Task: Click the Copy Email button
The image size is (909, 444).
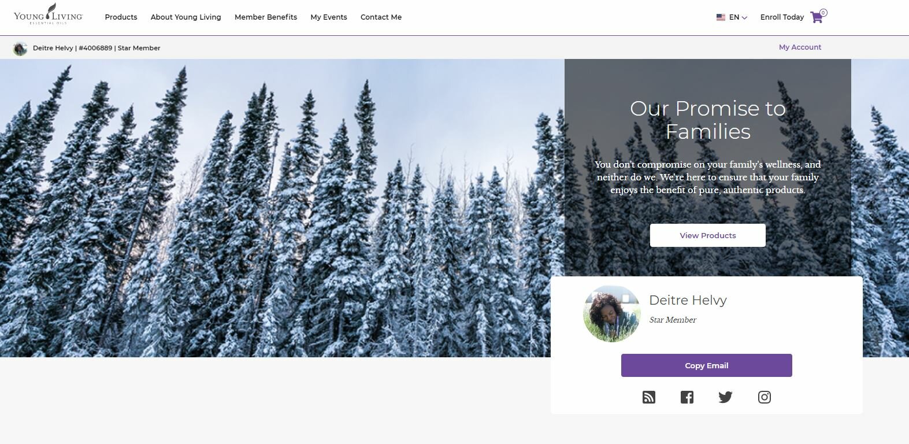Action: [x=707, y=365]
